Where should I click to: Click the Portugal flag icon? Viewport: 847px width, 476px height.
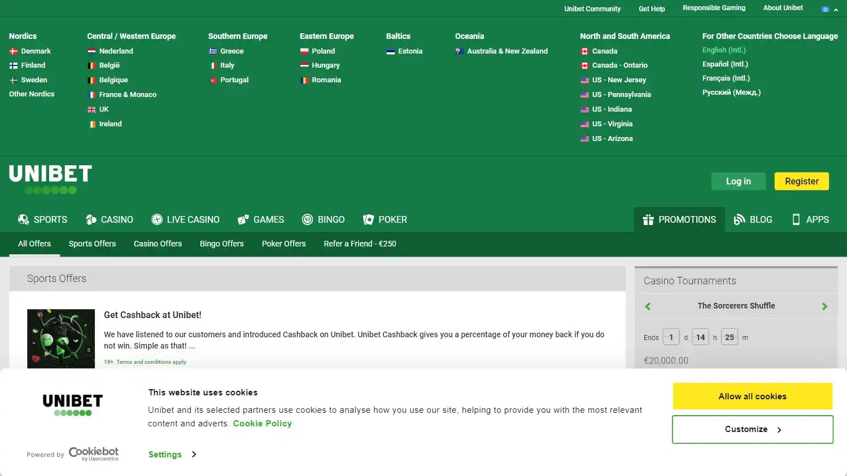point(213,80)
